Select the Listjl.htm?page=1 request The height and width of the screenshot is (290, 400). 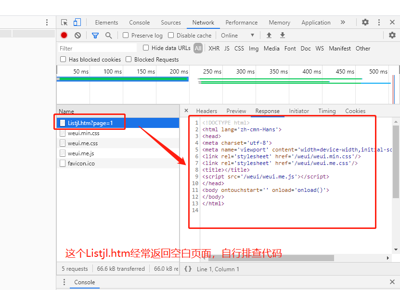118,123
